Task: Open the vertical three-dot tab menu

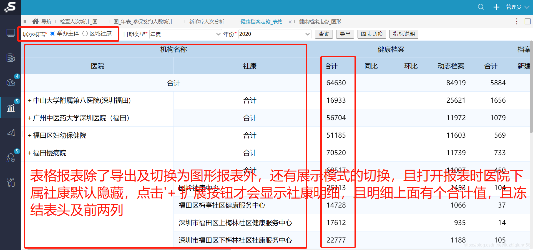Action: [x=517, y=21]
